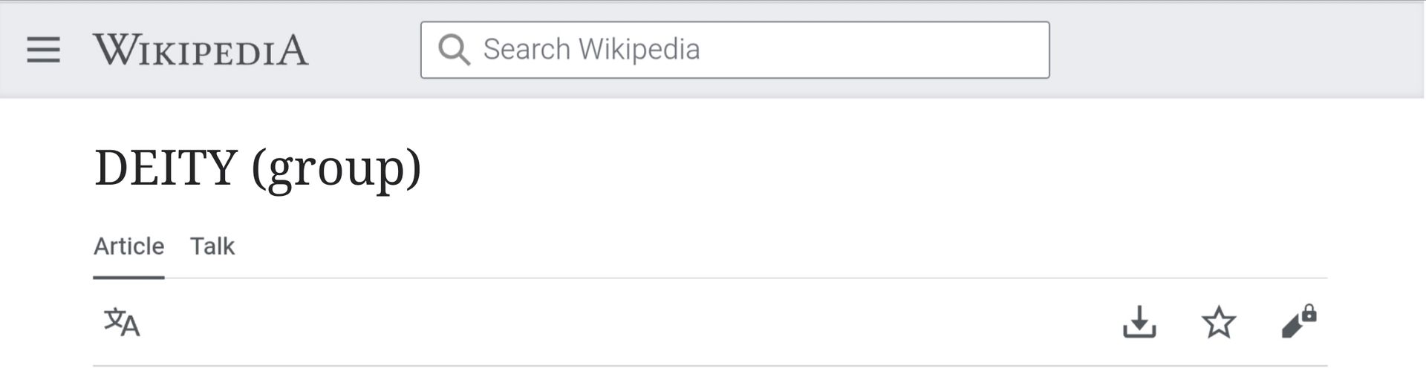Expand the available languages list
Image resolution: width=1426 pixels, height=374 pixels.
point(122,322)
